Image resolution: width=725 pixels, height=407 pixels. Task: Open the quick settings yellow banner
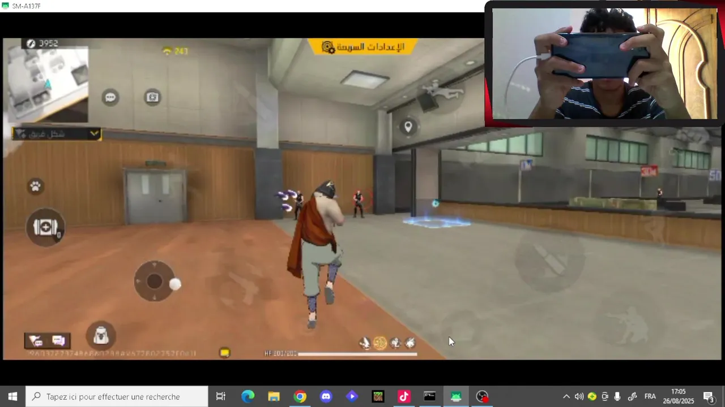tap(362, 47)
